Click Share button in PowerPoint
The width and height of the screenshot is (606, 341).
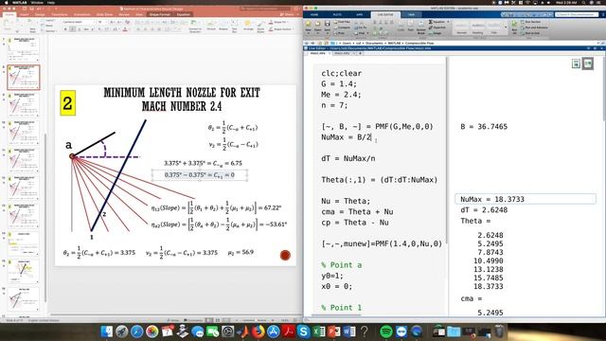288,15
